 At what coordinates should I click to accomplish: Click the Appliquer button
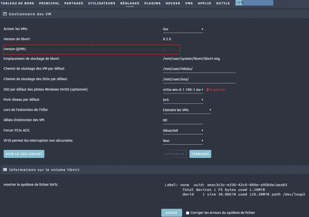[175, 154]
